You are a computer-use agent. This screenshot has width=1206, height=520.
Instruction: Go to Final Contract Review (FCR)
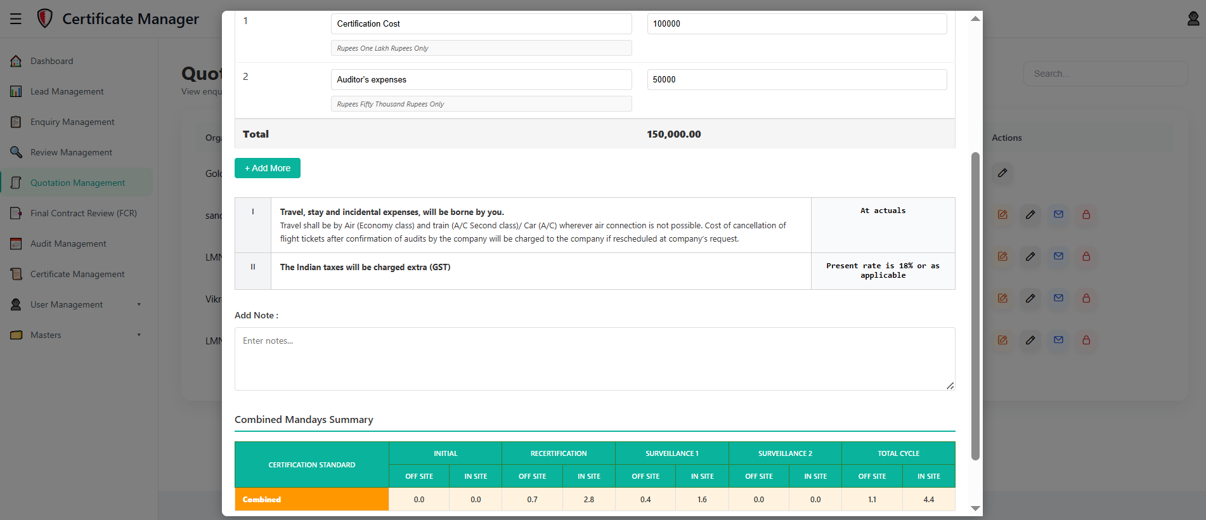[x=83, y=213]
